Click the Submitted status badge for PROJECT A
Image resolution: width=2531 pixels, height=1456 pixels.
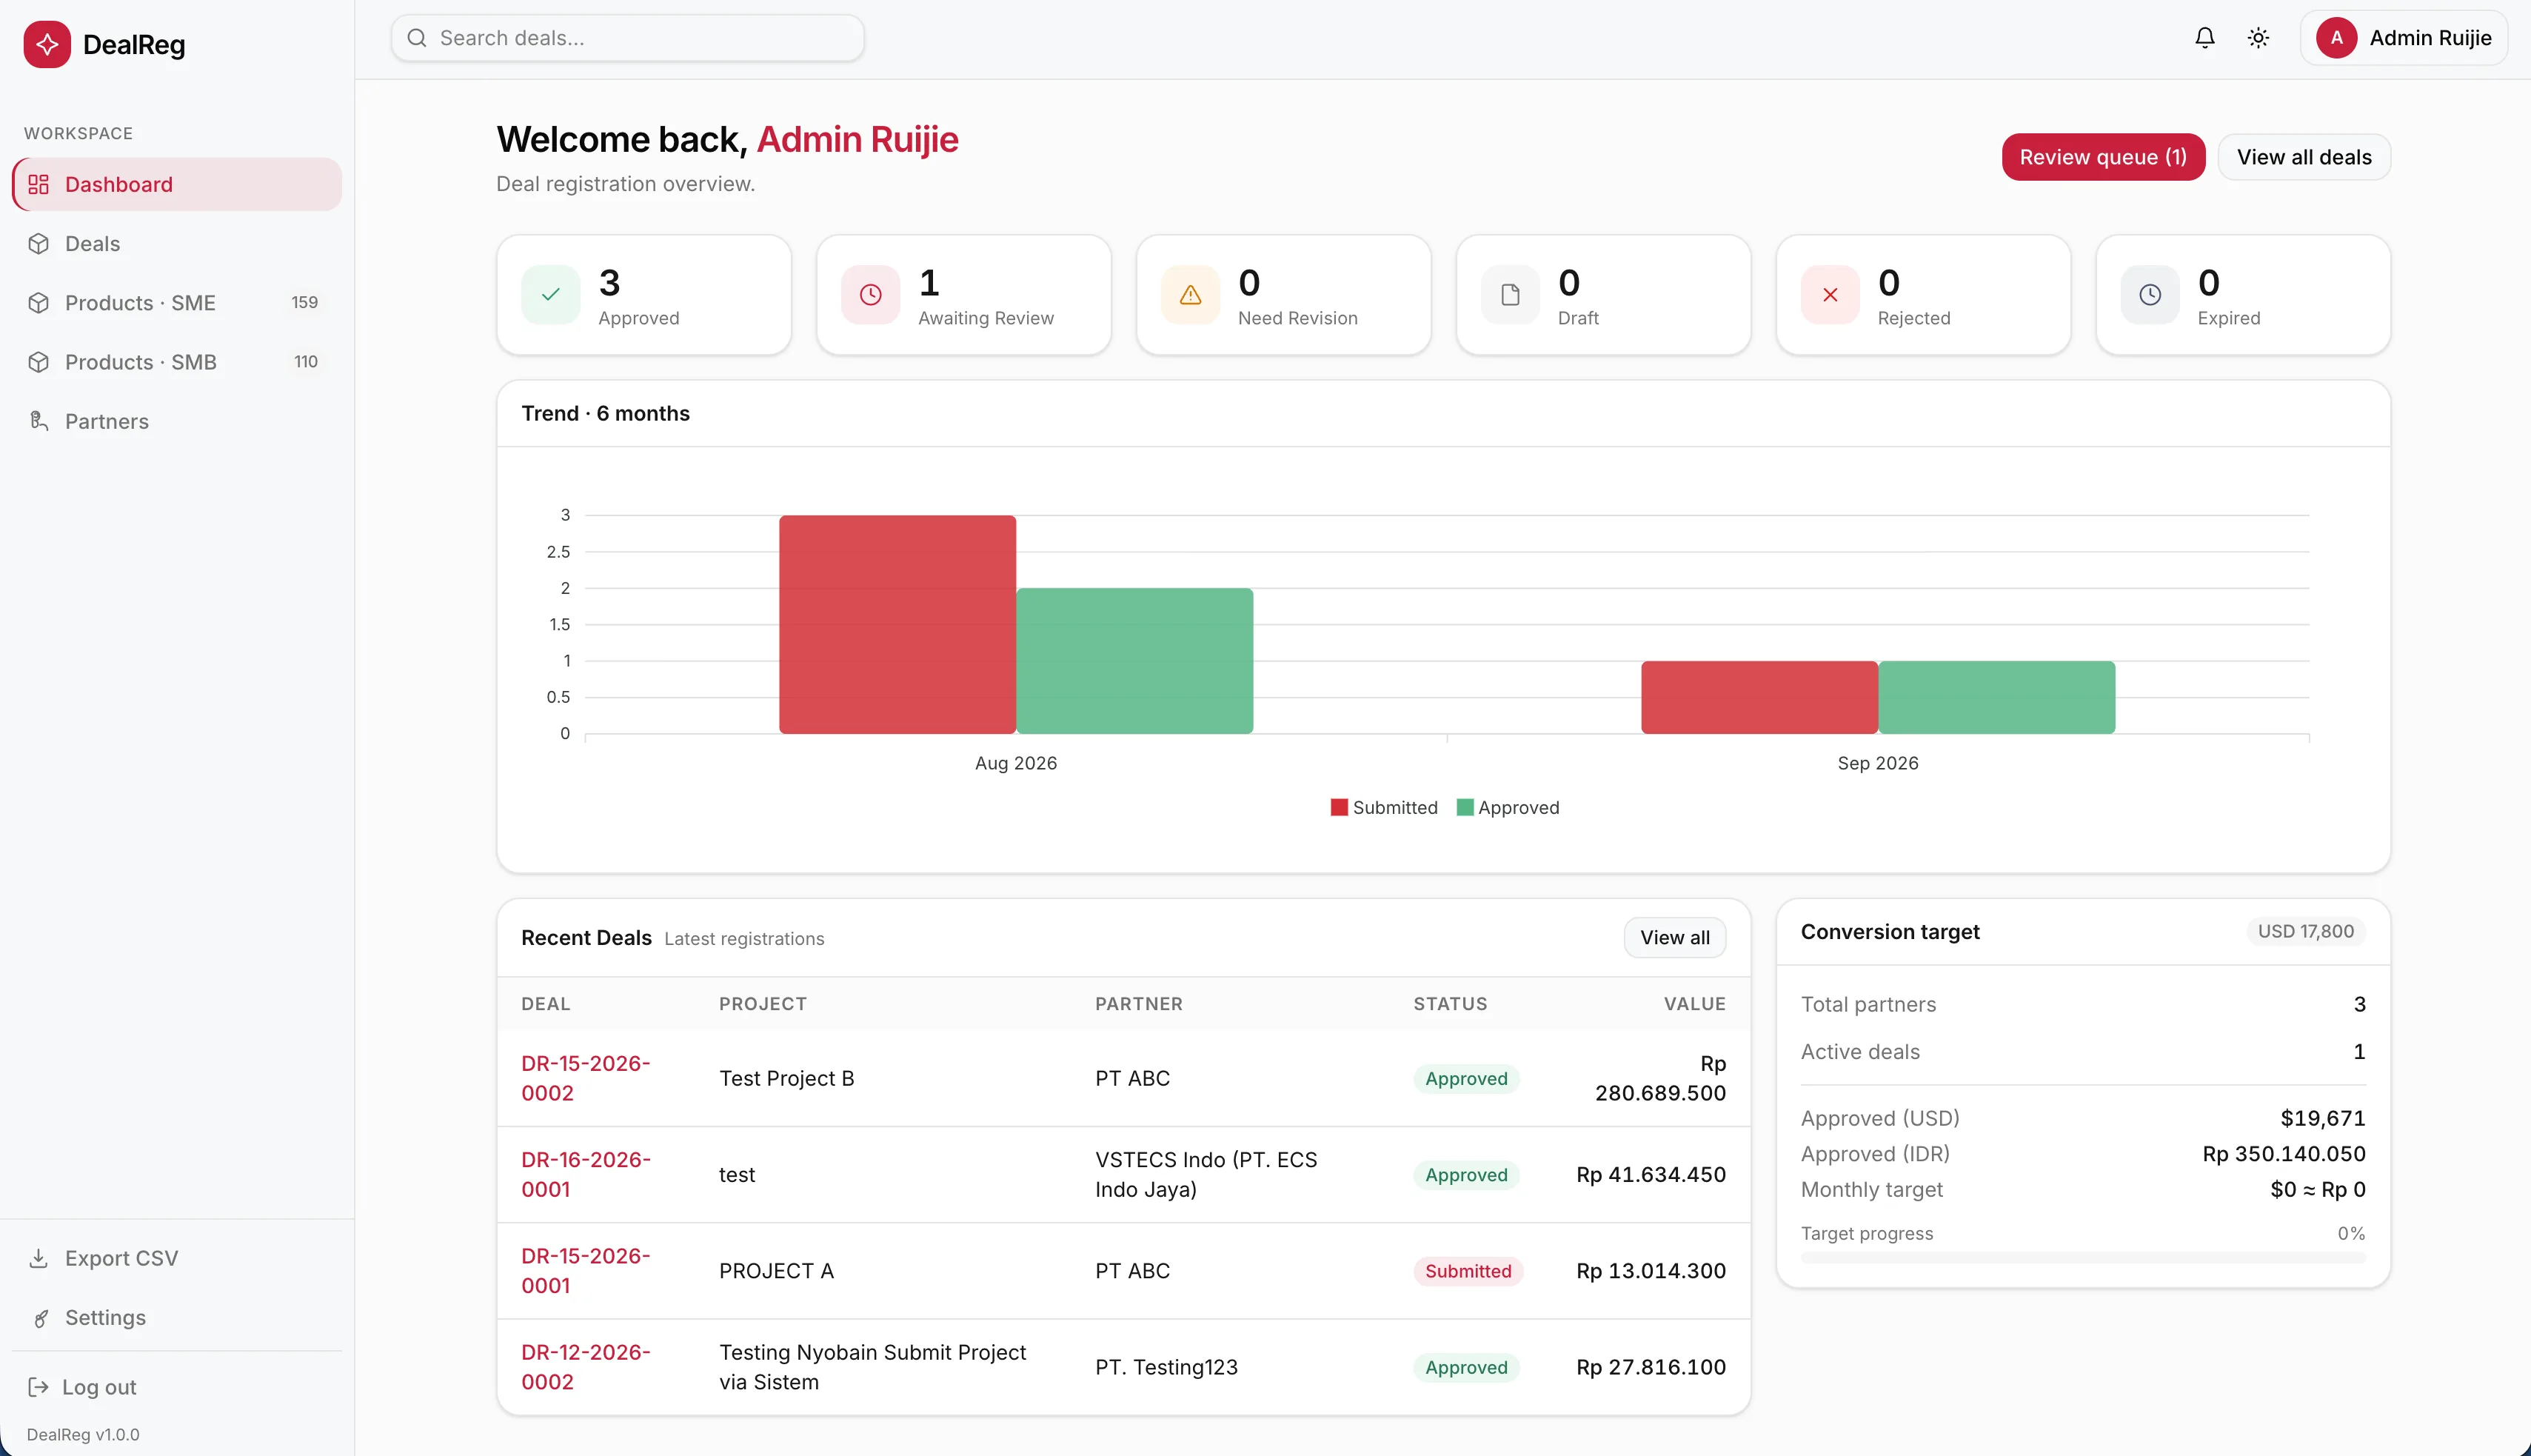[x=1468, y=1271]
